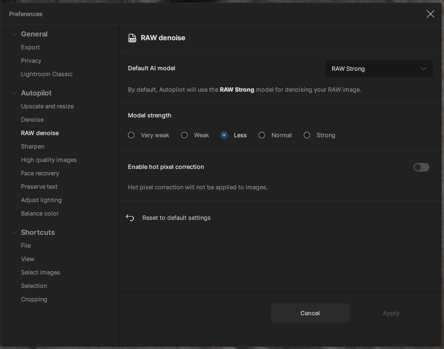
Task: Open Preserve text settings
Action: click(x=39, y=187)
